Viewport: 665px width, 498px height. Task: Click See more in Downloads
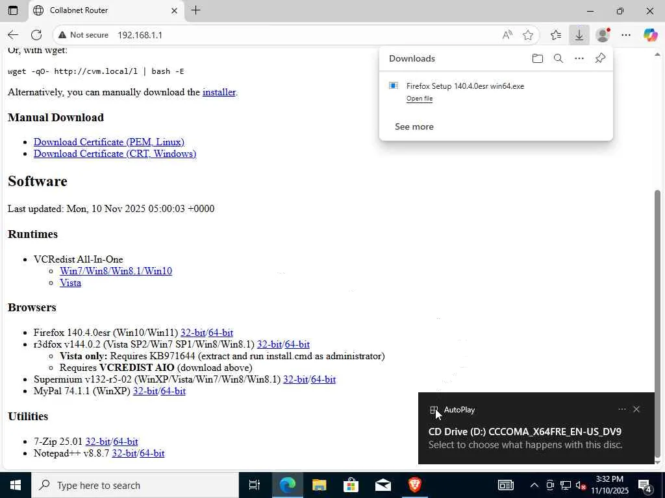(414, 126)
